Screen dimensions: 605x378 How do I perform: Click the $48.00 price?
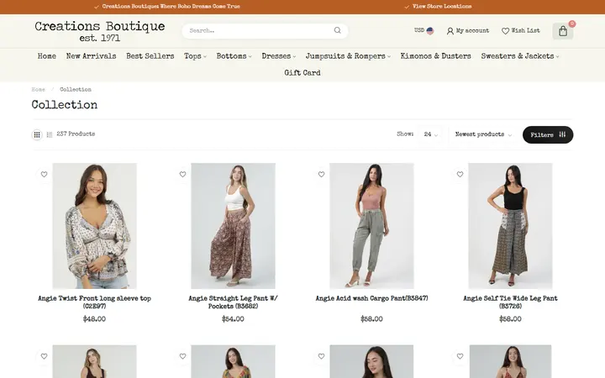94,319
